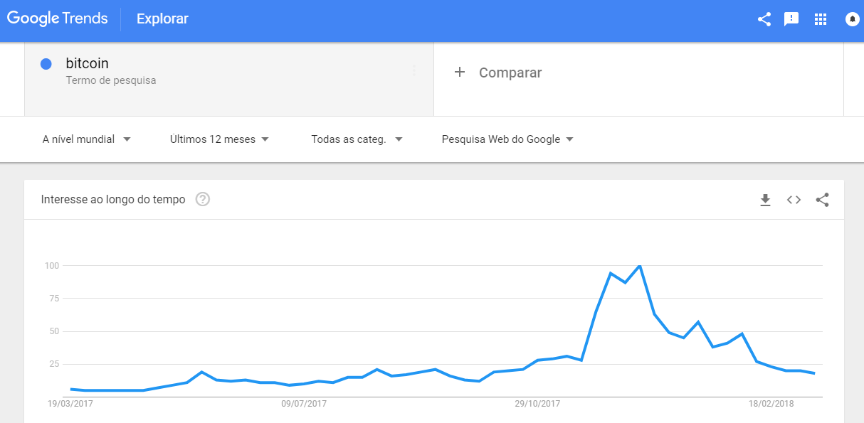Select 'Explorar' in the top navigation
Image resolution: width=864 pixels, height=423 pixels.
pos(162,18)
